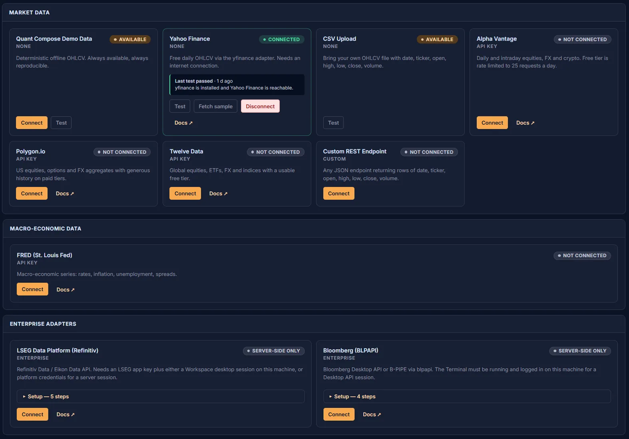Click Fetch sample for Yahoo Finance
The width and height of the screenshot is (629, 439).
pyautogui.click(x=215, y=106)
